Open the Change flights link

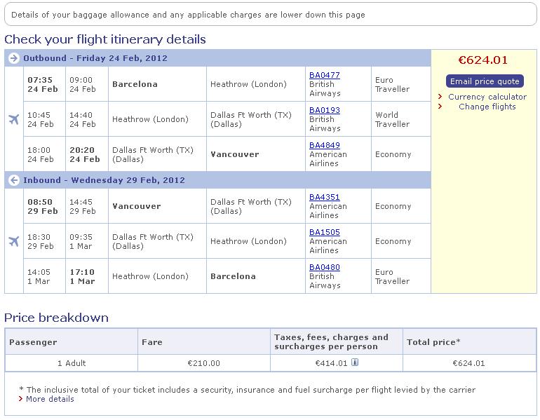pyautogui.click(x=487, y=107)
